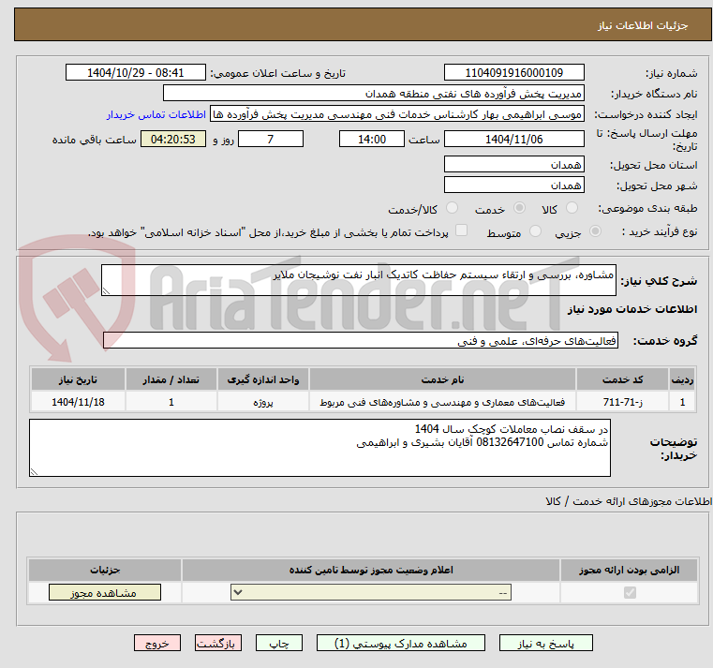Click the بازگشت back button
This screenshot has height=668, width=713.
pyautogui.click(x=217, y=643)
